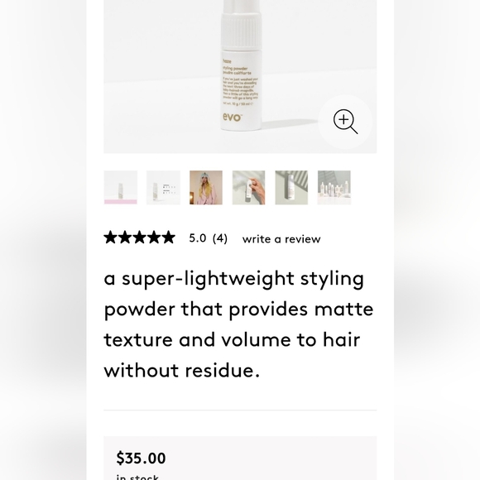480x480 pixels.
Task: Open the write a review link
Action: pos(281,239)
